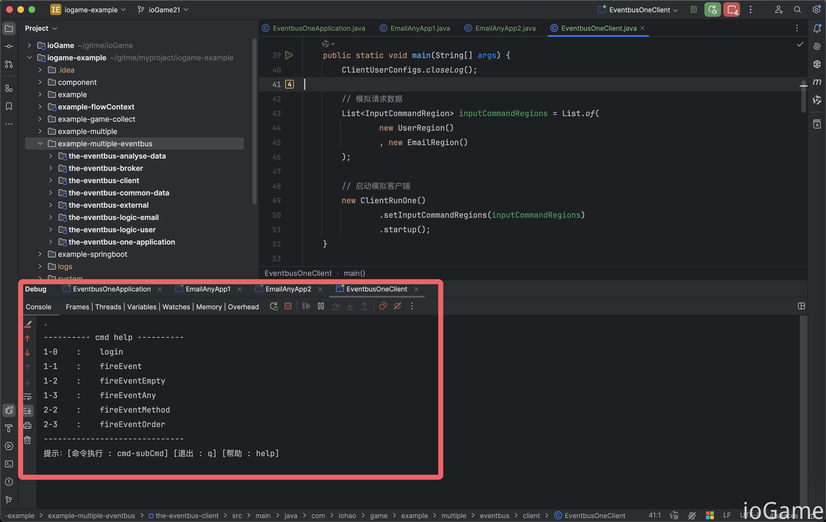Open Bookmarks tool window in left sidebar
Image resolution: width=826 pixels, height=522 pixels.
9,106
